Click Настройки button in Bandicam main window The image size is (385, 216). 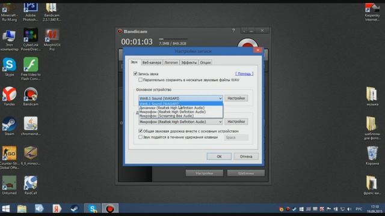(x=205, y=173)
